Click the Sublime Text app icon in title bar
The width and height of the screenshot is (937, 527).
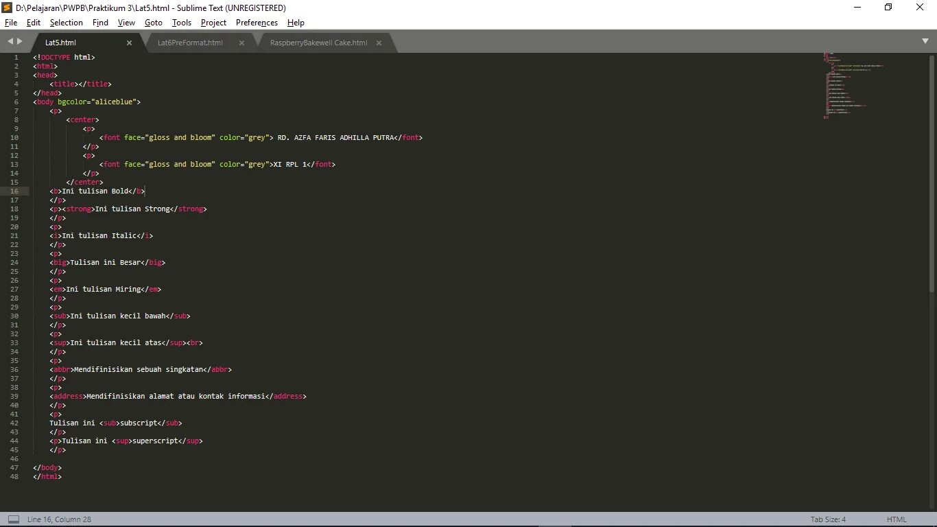[8, 8]
